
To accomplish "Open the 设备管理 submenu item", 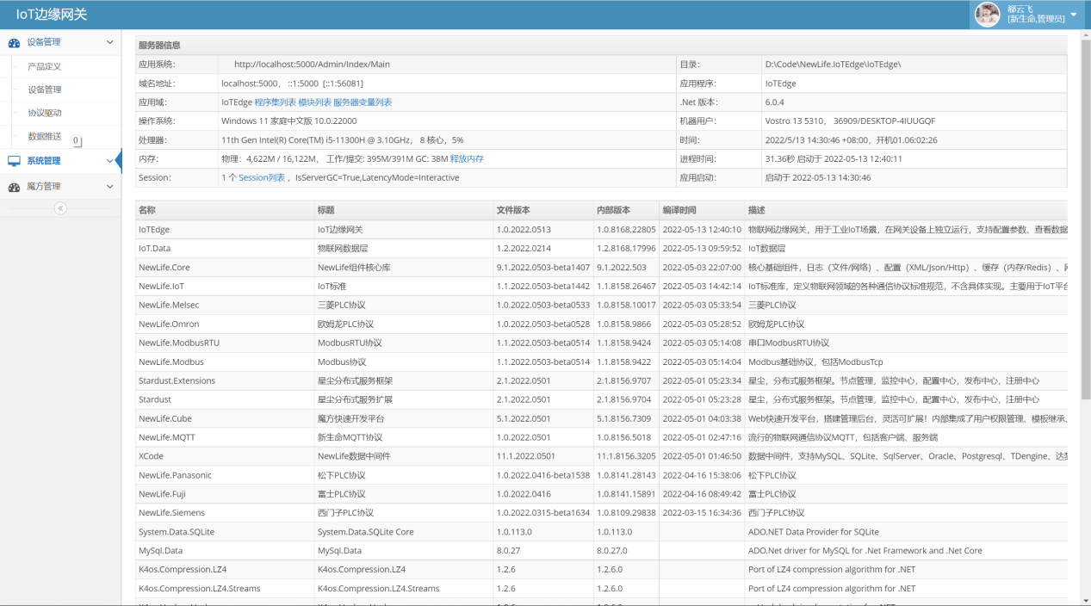I will (45, 90).
